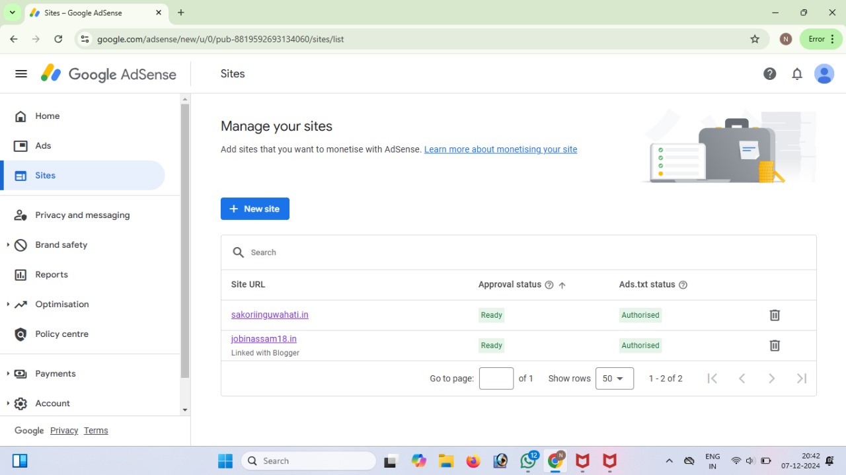Expand the Payments section

click(x=8, y=374)
